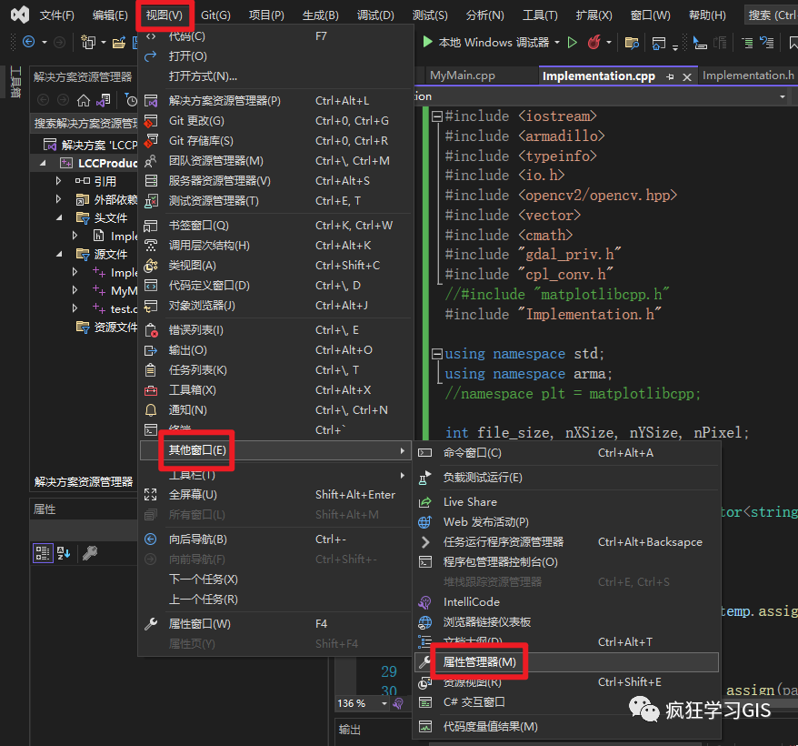
Task: Start the 本地 Windows 调试器
Action: (x=486, y=42)
